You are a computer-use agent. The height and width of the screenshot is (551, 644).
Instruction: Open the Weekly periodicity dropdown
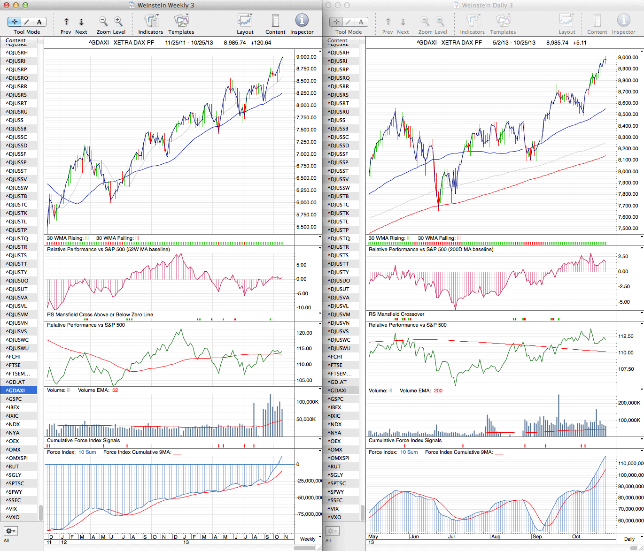(310, 539)
